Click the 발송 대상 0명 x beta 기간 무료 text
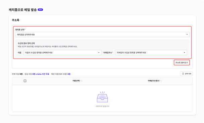The width and height of the screenshot is (204, 123). (x=37, y=74)
